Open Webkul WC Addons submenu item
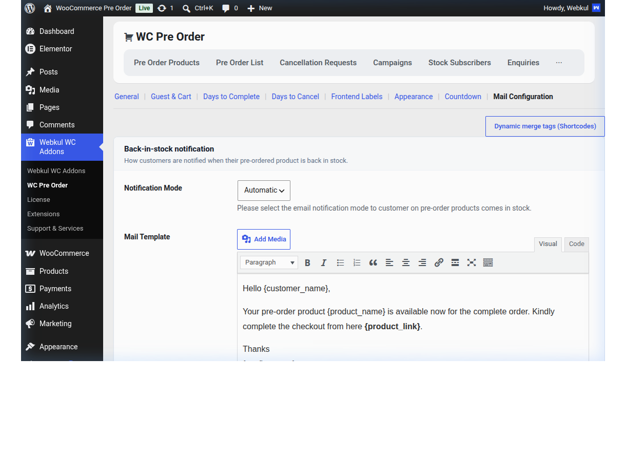626x452 pixels. point(56,171)
